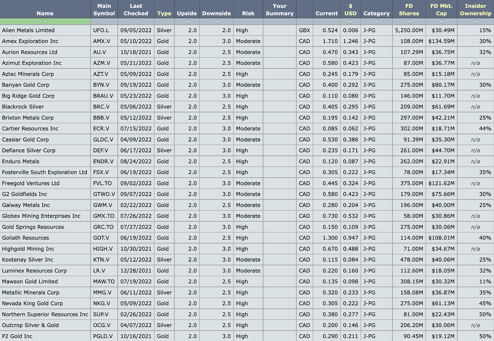494x341 pixels.
Task: Click the Moderate risk cell for Banyan Gold
Action: click(x=248, y=85)
